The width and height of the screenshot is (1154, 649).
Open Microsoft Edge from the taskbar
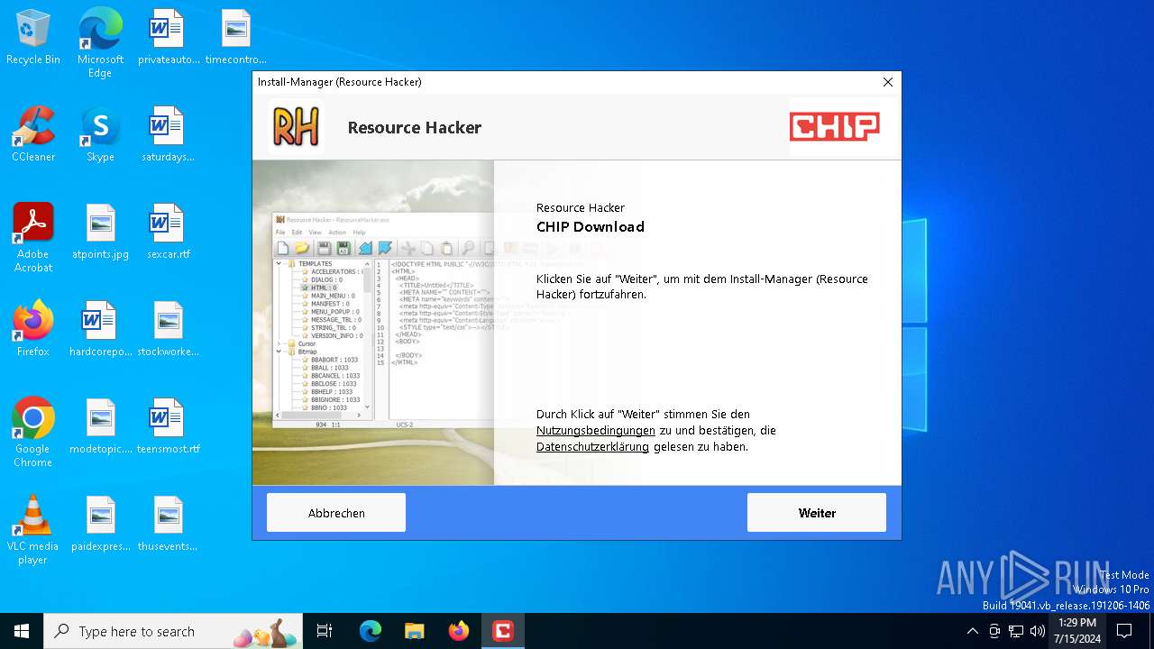point(371,631)
